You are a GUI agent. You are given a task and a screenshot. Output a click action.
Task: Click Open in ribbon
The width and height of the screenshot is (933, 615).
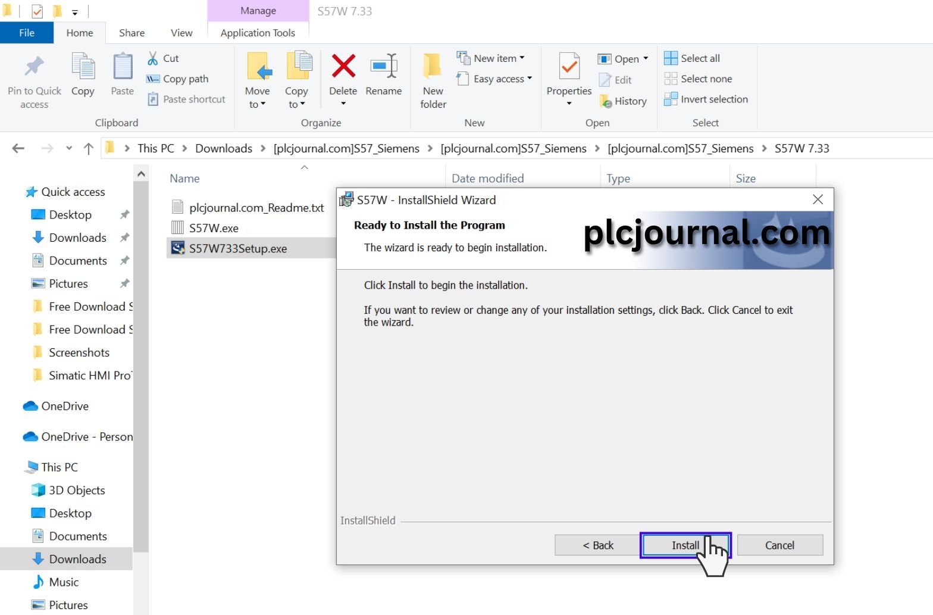(618, 59)
